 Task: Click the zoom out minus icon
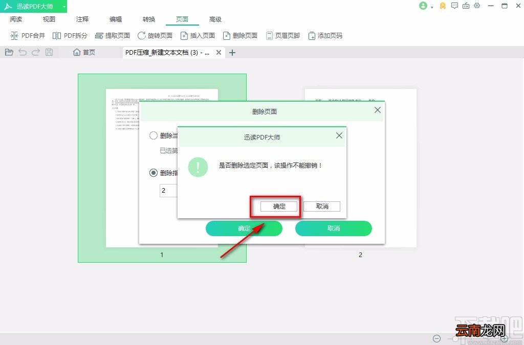pos(437,338)
